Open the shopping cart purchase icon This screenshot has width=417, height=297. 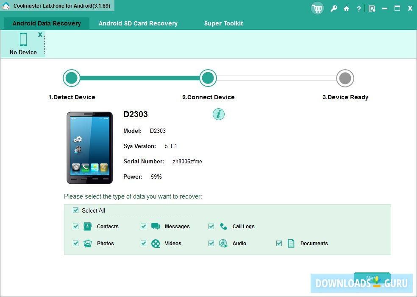pyautogui.click(x=317, y=8)
